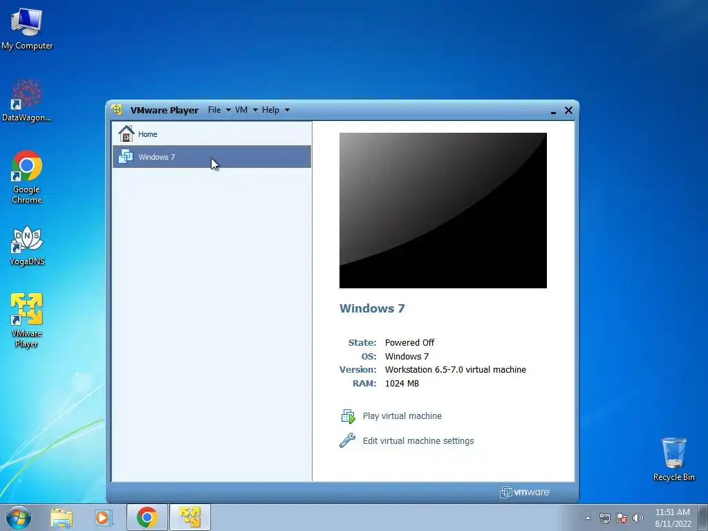Image resolution: width=708 pixels, height=531 pixels.
Task: Click VMware Player taskbar button
Action: pos(189,517)
